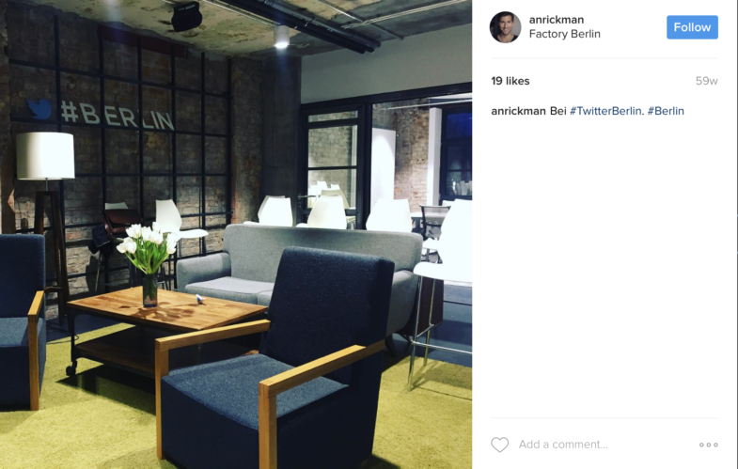The image size is (738, 469).
Task: Select the anrickman name in the caption
Action: [518, 111]
